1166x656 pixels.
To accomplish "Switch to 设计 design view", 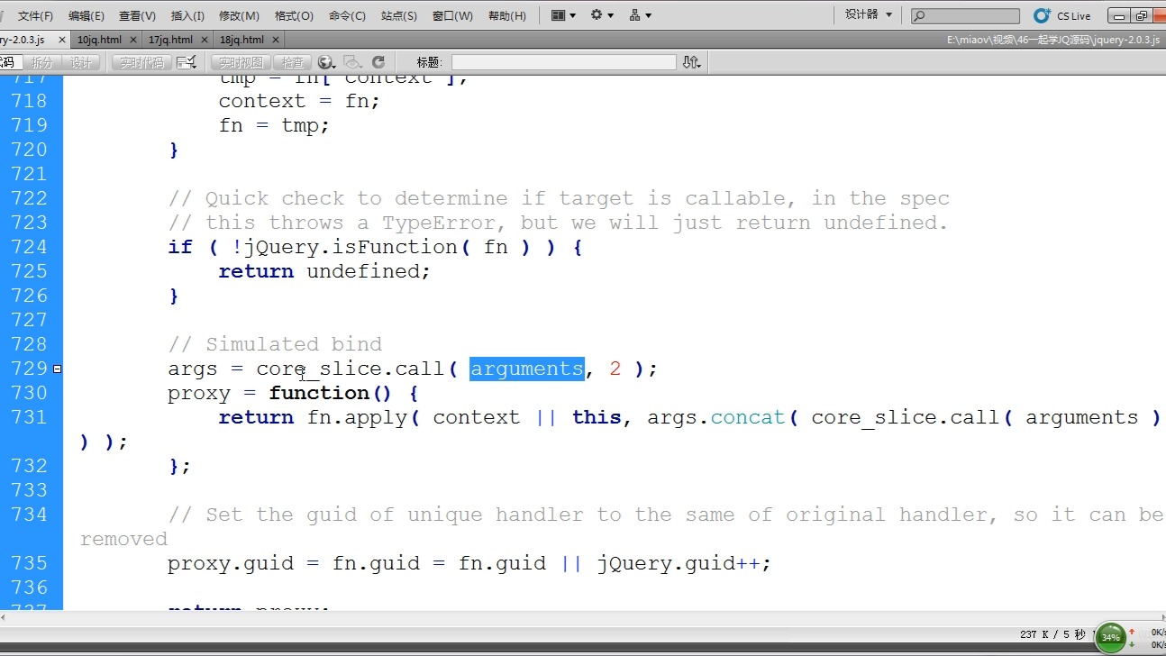I will (81, 62).
